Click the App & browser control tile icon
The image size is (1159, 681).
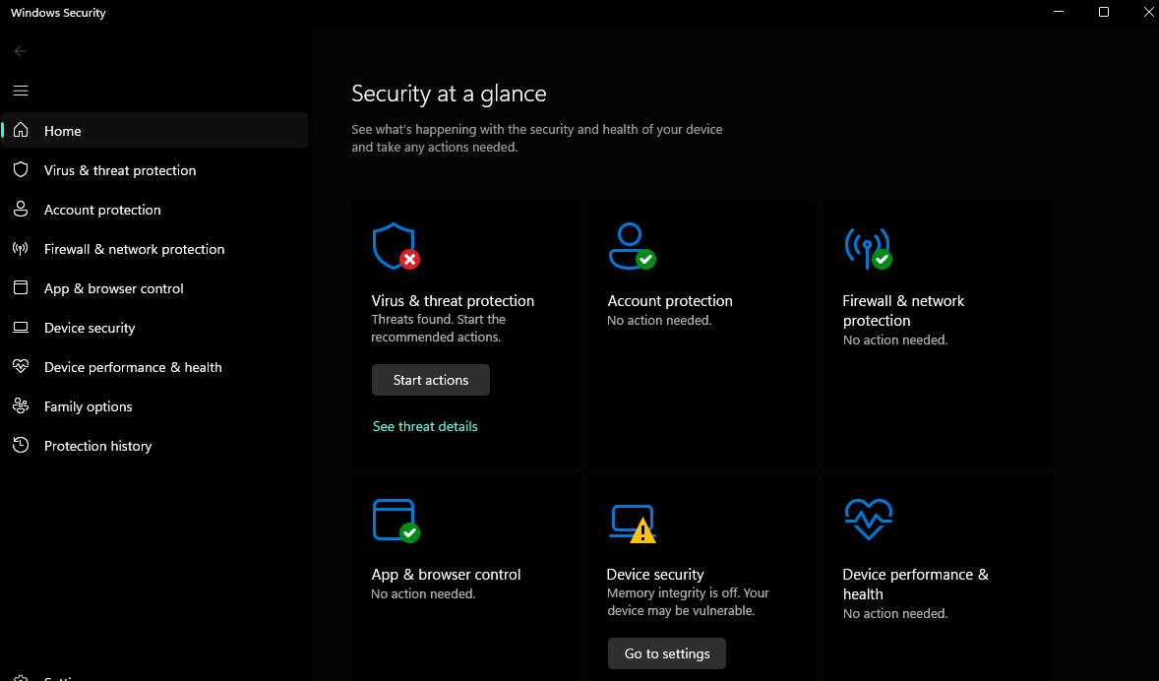tap(396, 522)
